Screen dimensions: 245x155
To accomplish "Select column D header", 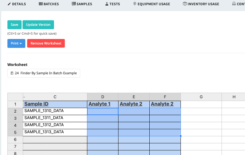I will click(103, 97).
